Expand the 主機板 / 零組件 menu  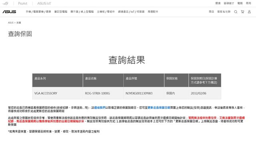[x=106, y=12]
